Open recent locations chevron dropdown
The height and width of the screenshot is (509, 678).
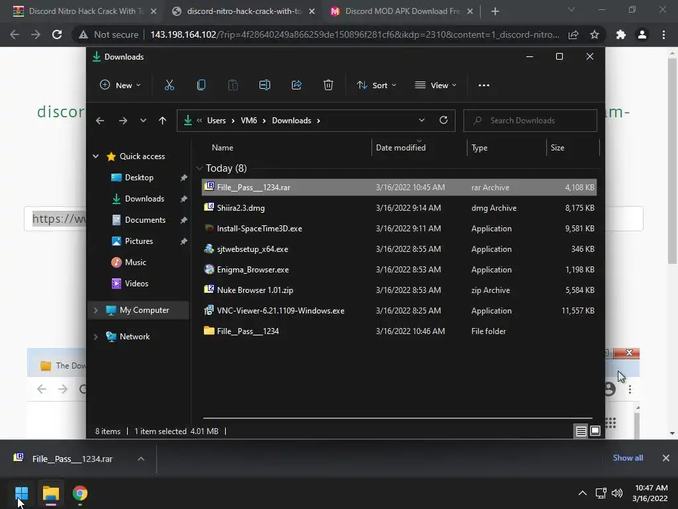tap(143, 121)
